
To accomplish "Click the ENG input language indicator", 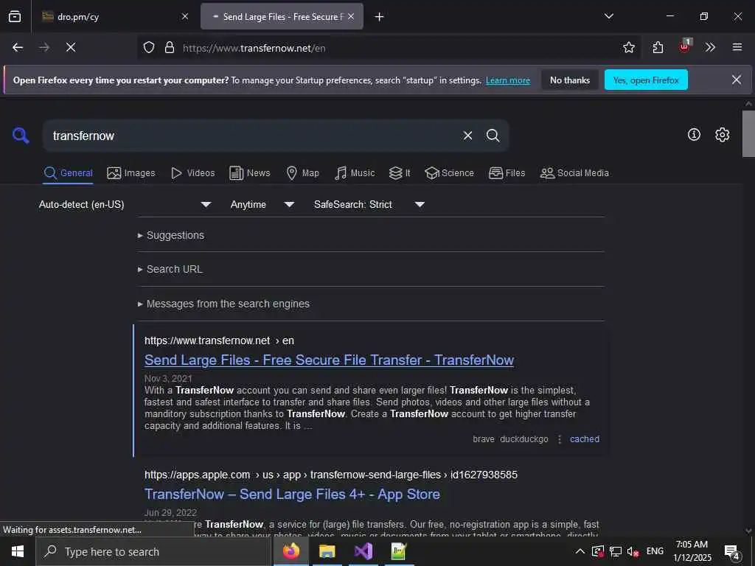I will tap(655, 551).
